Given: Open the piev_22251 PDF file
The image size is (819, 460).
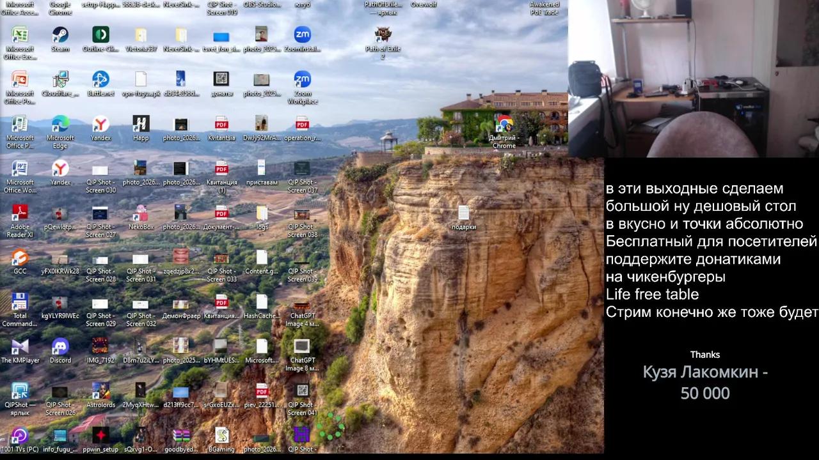Looking at the screenshot, I should (x=262, y=396).
